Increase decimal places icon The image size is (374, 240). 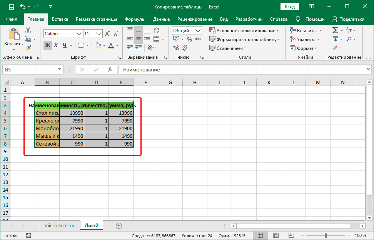[x=176, y=48]
